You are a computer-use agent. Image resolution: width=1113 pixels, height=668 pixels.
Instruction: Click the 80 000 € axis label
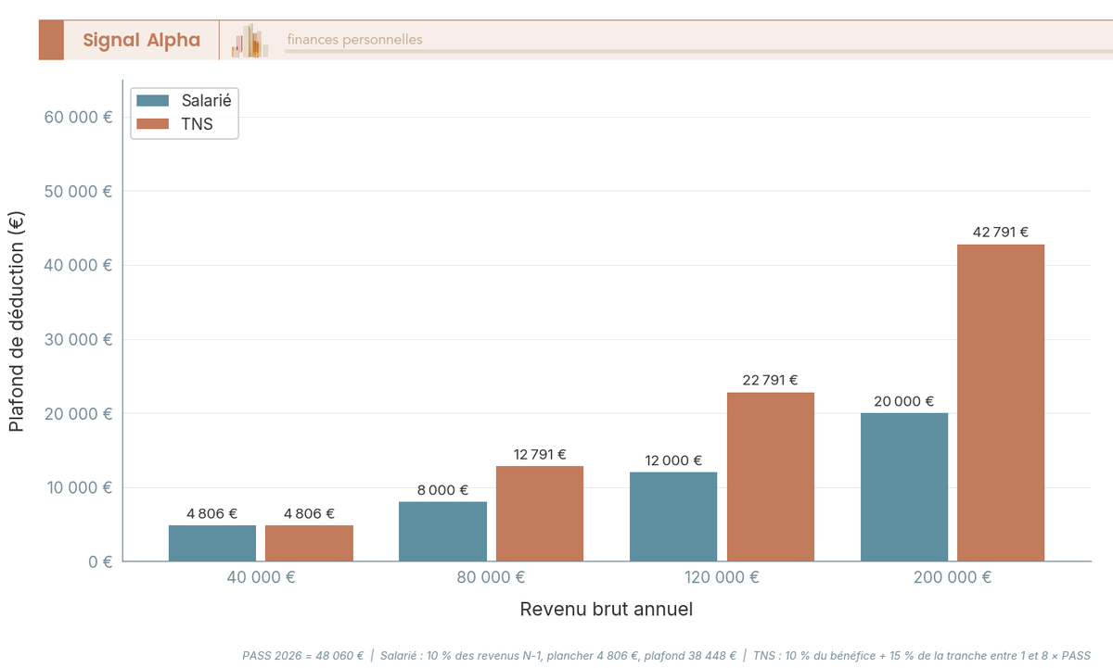(x=492, y=576)
